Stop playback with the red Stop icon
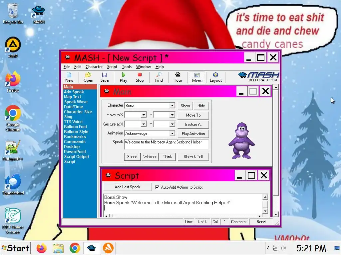341x255 pixels. (x=140, y=77)
